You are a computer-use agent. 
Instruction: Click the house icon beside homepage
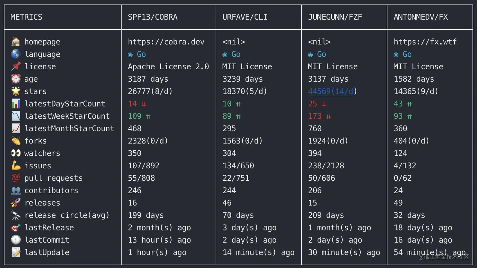tap(16, 42)
